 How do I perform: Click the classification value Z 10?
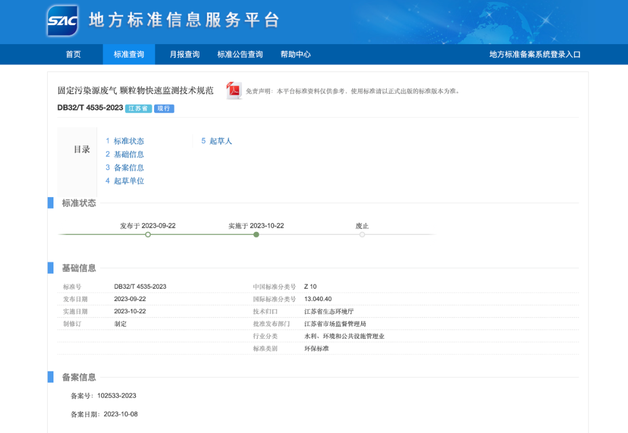[x=311, y=287]
